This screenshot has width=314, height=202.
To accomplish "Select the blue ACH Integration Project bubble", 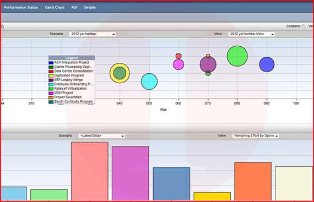I will pyautogui.click(x=267, y=64).
